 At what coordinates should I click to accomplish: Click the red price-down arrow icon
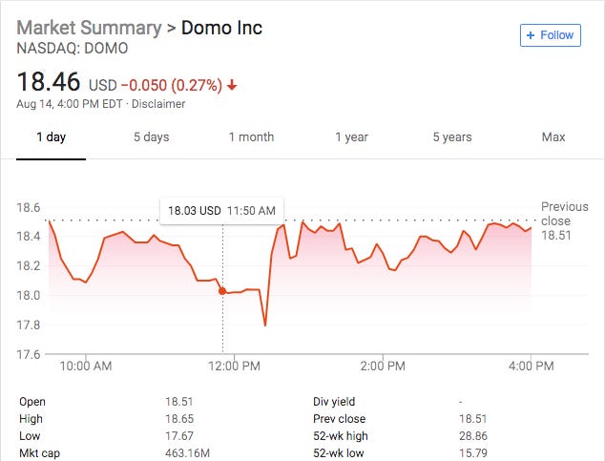[232, 86]
